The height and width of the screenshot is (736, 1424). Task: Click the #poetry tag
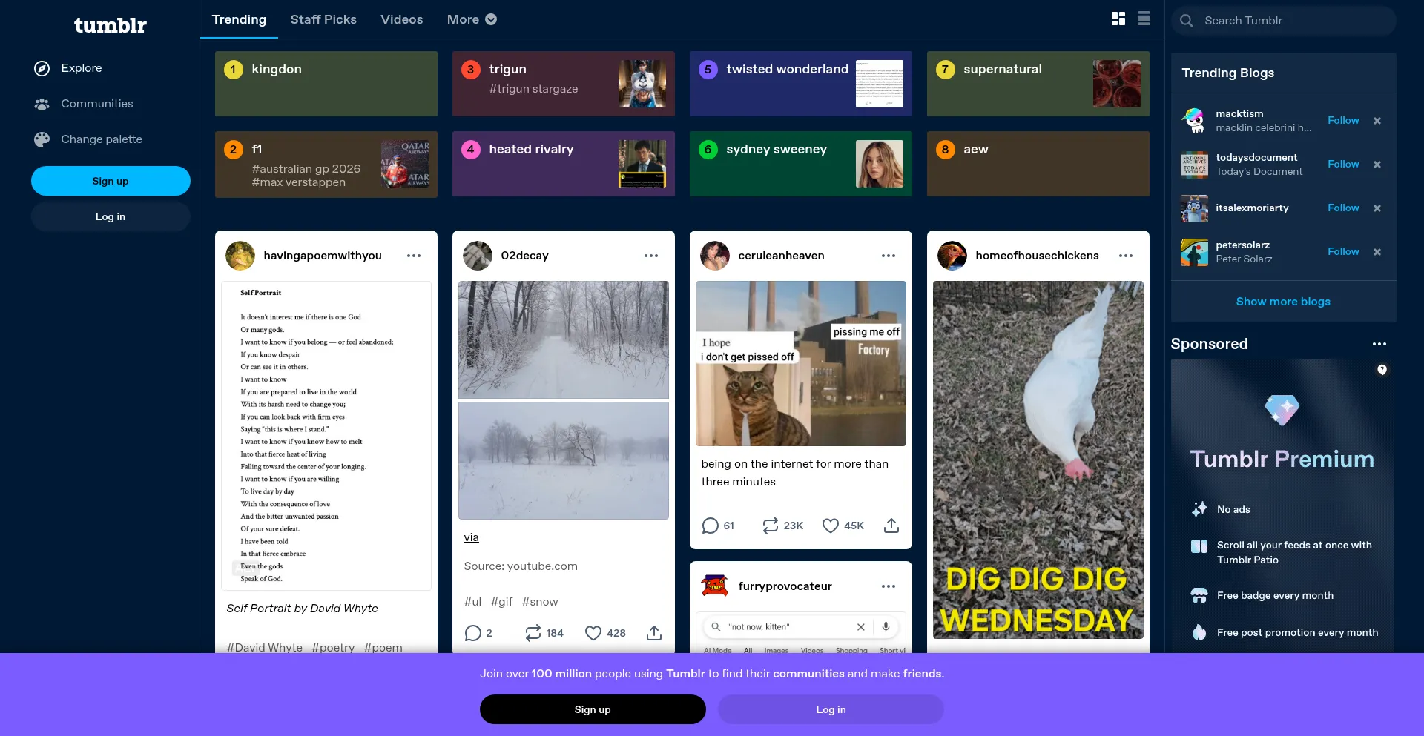pyautogui.click(x=333, y=648)
